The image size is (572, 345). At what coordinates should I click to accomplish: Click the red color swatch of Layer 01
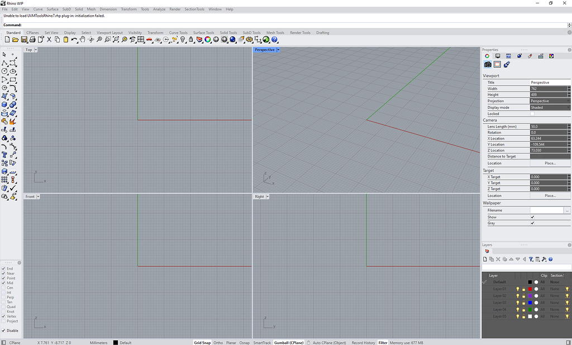(x=530, y=289)
